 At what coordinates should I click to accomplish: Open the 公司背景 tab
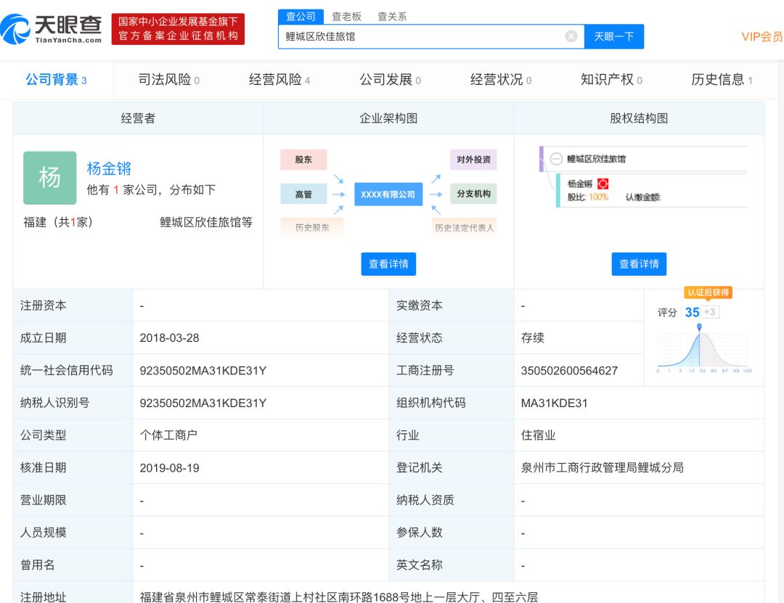56,80
